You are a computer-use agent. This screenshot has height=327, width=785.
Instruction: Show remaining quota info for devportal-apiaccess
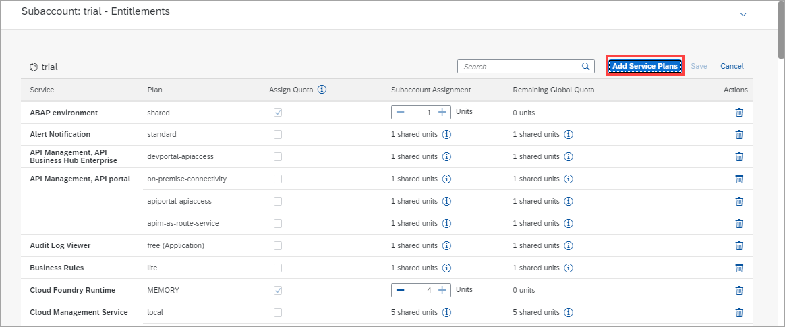[569, 156]
